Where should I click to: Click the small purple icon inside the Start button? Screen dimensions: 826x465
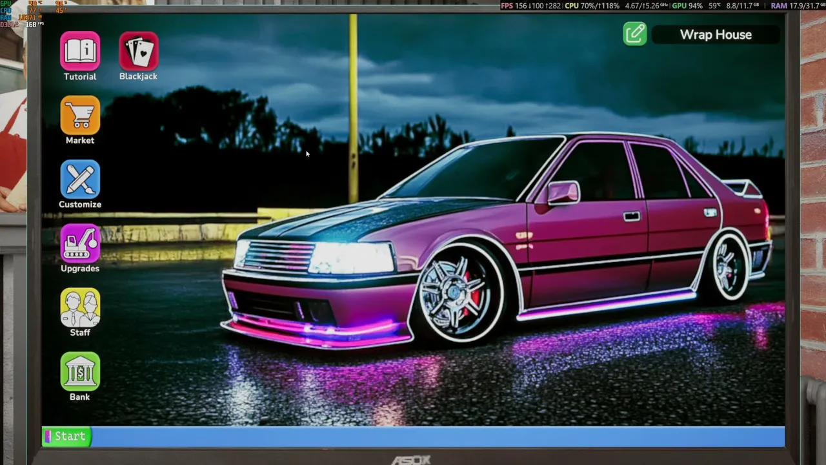[x=48, y=437]
